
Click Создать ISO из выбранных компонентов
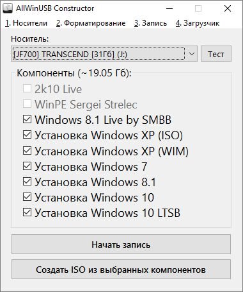[121, 270]
